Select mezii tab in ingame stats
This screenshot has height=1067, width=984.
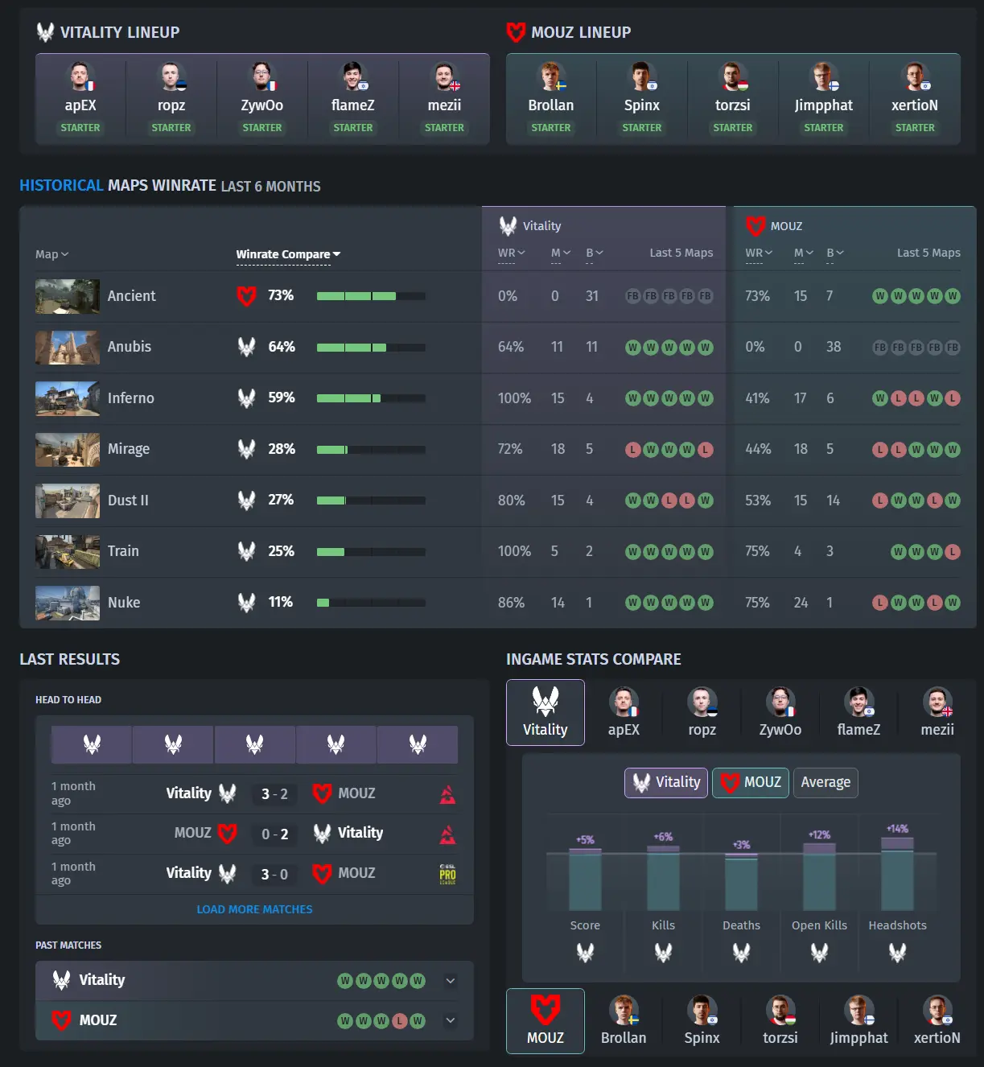(937, 712)
